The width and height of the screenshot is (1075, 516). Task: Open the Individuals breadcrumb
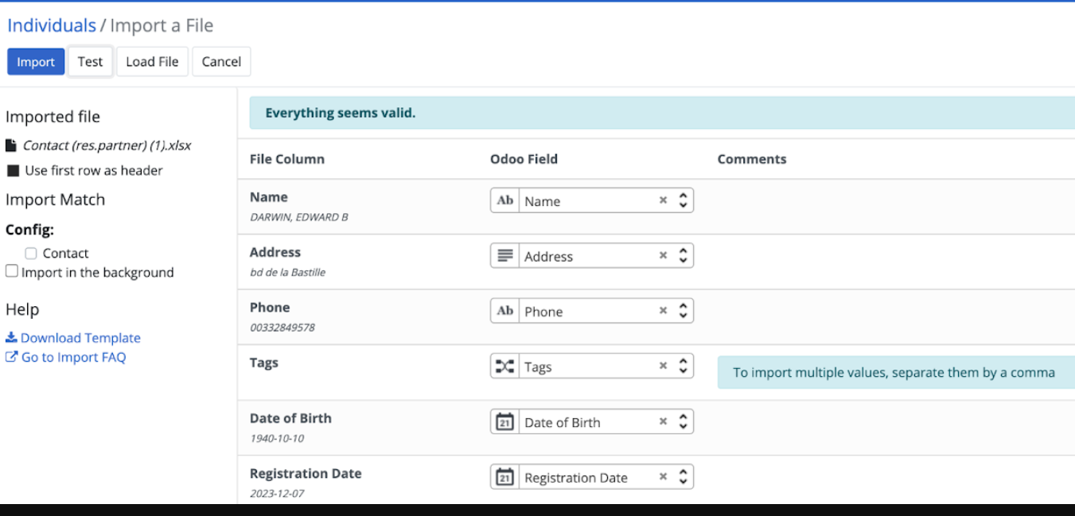pyautogui.click(x=51, y=25)
